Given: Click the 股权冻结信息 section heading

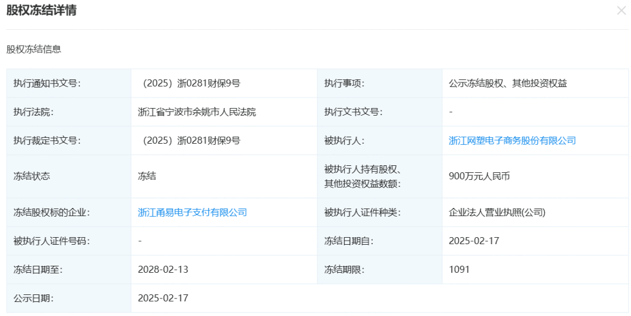Looking at the screenshot, I should click(x=34, y=49).
